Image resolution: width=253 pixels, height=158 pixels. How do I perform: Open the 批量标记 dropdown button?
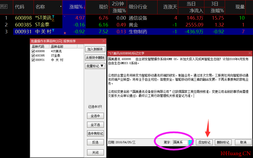[95, 66]
